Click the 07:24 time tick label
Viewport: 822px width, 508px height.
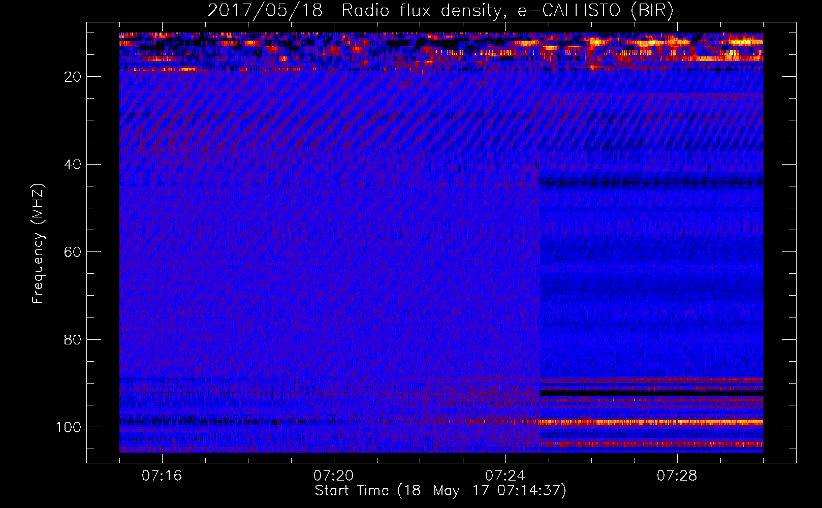point(505,476)
